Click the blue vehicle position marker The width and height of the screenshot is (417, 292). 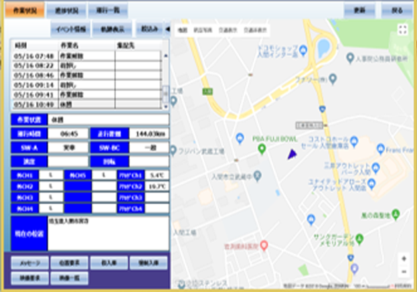pos(291,155)
